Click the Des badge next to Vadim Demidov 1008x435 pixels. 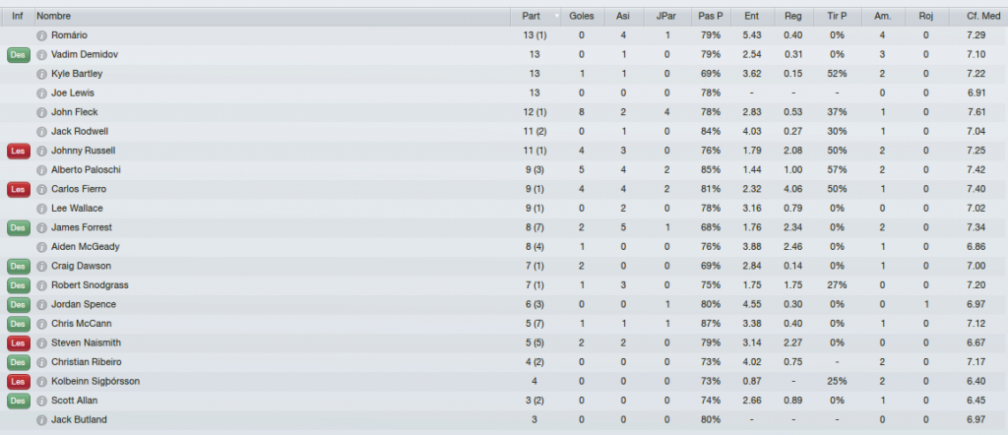click(18, 54)
